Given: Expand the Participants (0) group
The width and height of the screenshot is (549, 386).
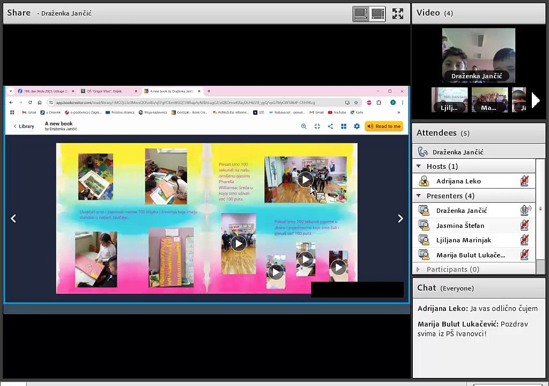Looking at the screenshot, I should point(418,269).
